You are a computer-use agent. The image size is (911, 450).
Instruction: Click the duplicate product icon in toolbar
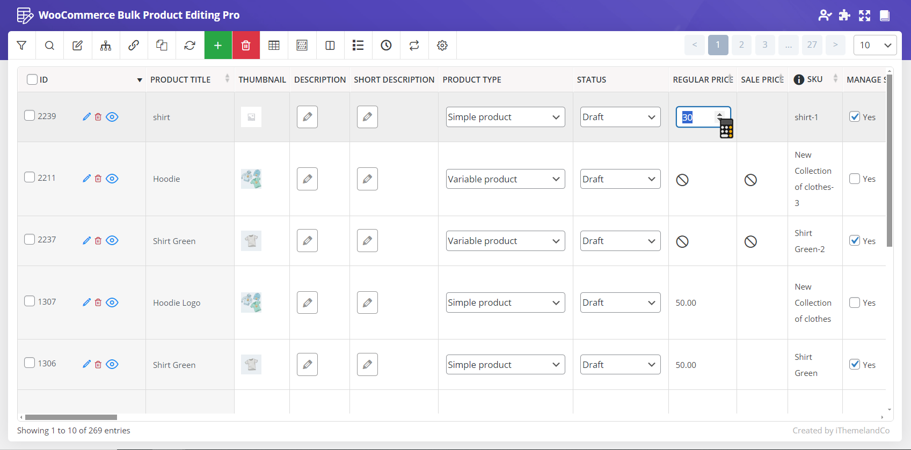(x=162, y=46)
